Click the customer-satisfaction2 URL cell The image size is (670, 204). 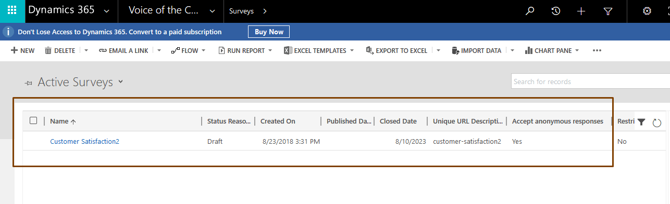(467, 141)
